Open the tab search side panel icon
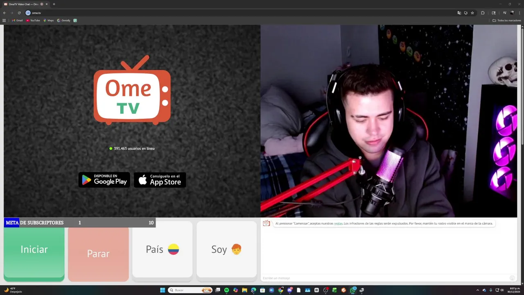The image size is (524, 295). point(494,13)
